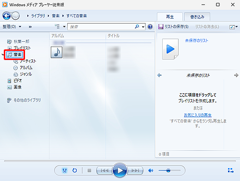Select the user library node

pos(18,42)
